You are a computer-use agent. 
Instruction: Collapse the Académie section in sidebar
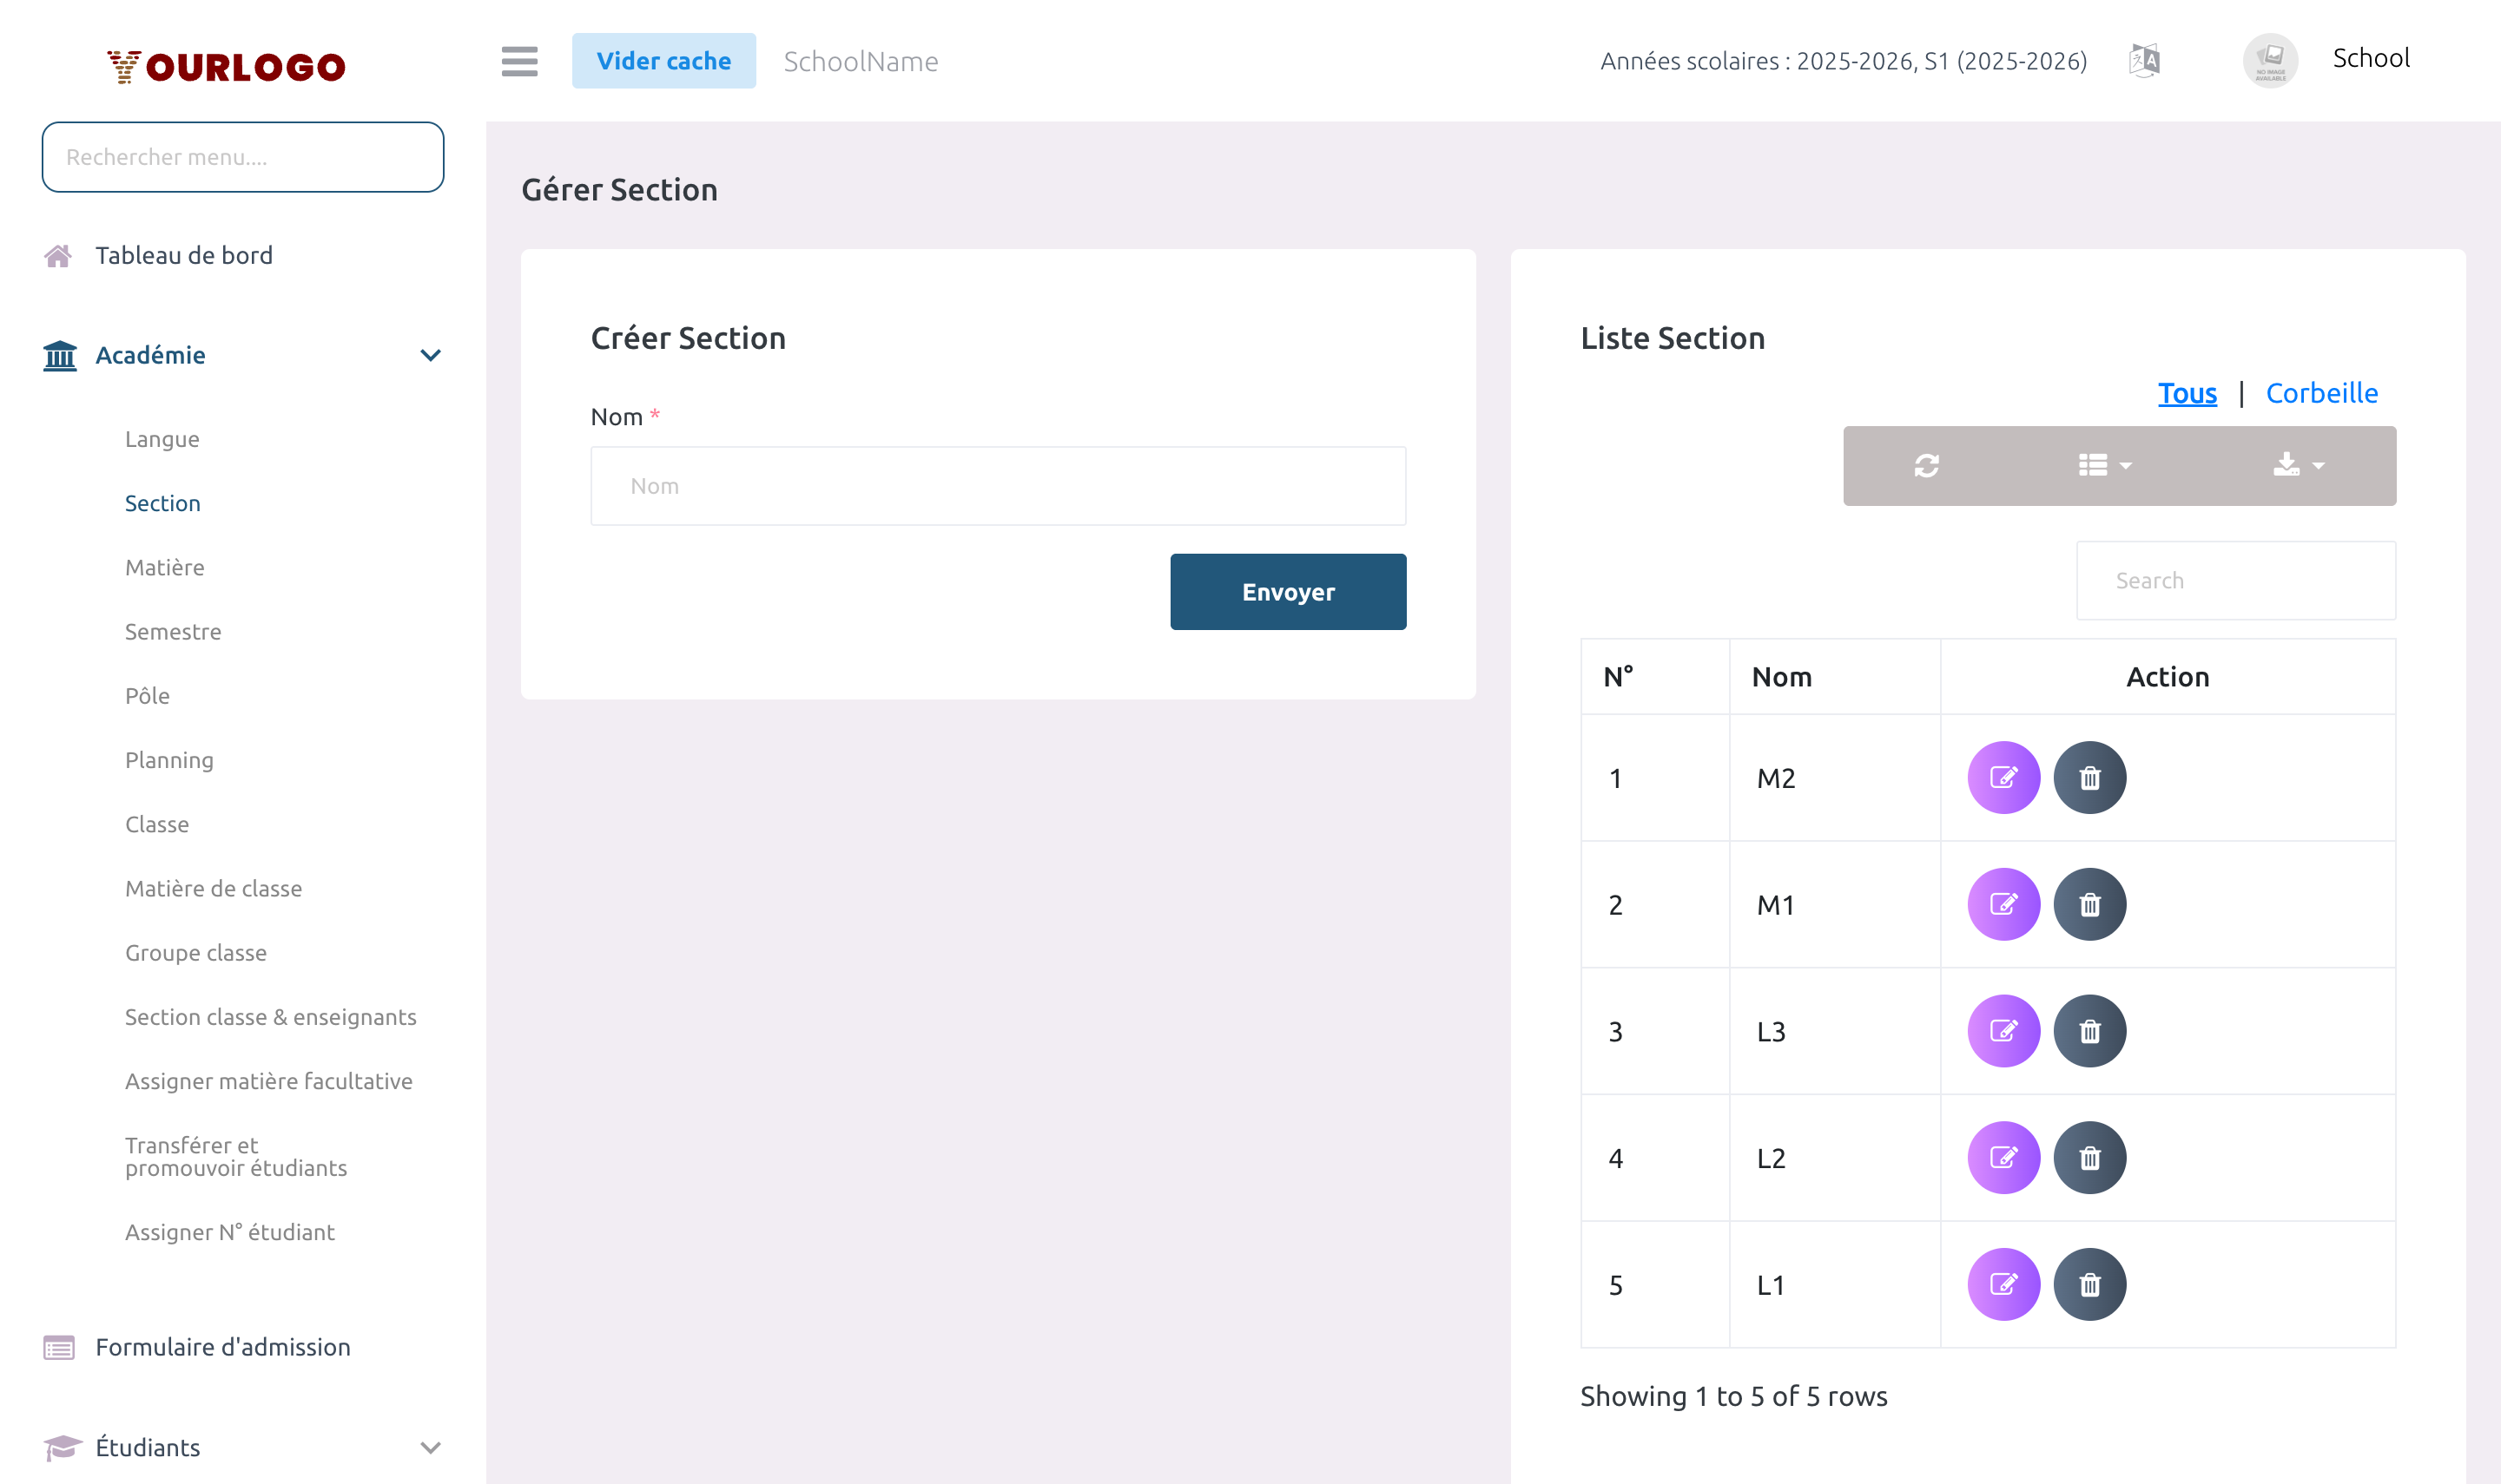tap(430, 355)
